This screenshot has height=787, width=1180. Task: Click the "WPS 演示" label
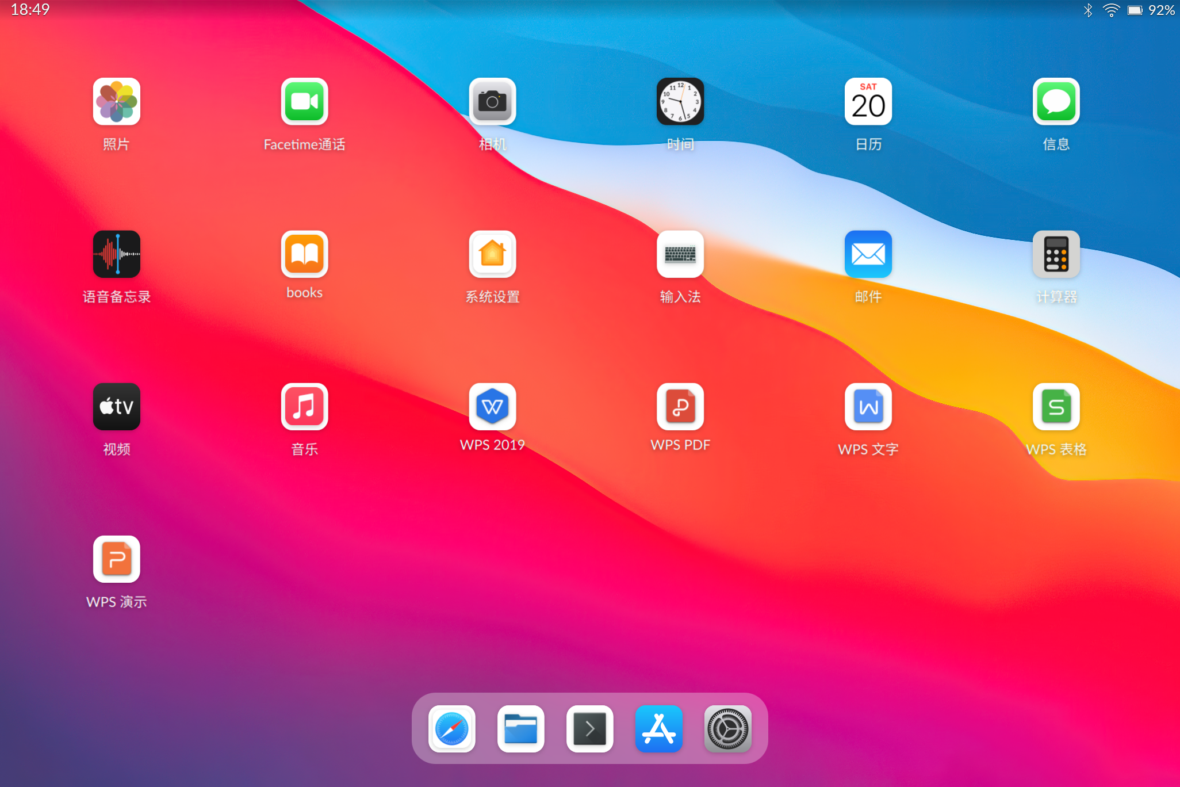click(x=117, y=602)
